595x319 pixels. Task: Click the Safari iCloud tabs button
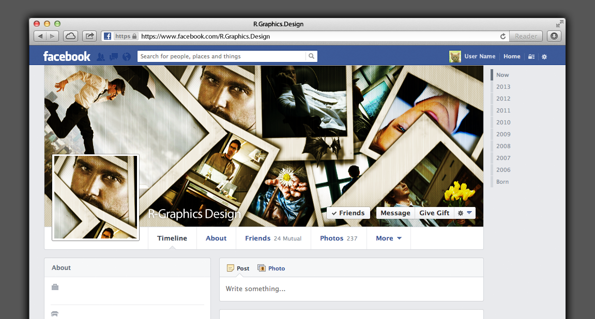click(x=70, y=36)
